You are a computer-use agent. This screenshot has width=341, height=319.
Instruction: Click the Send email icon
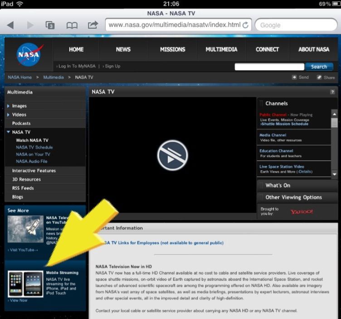pos(294,77)
